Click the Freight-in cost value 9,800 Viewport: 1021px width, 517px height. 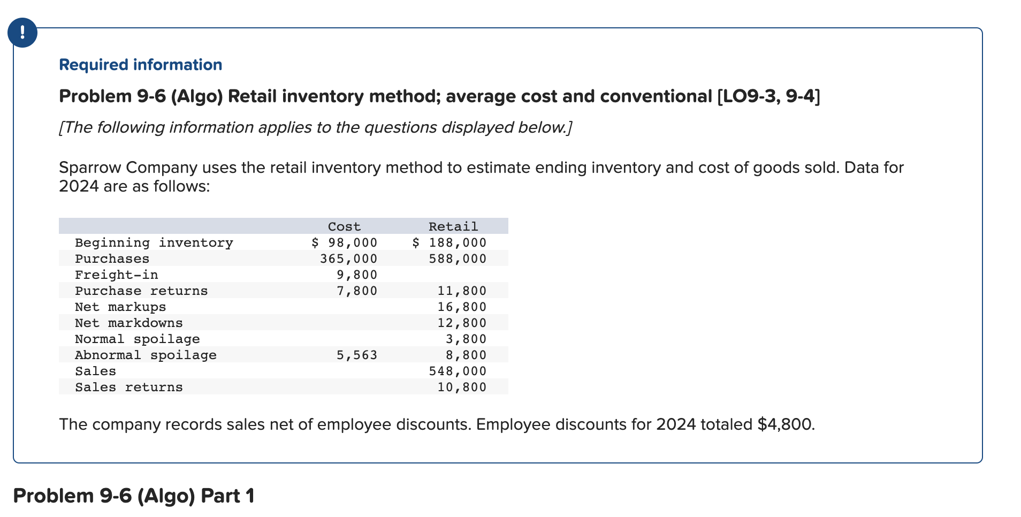click(356, 275)
